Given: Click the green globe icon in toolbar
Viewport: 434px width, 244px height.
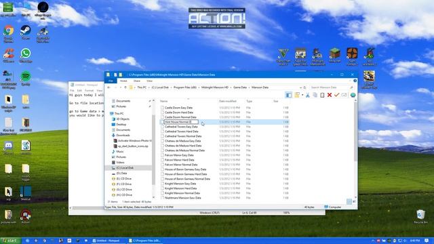Looking at the screenshot, I should pos(353,95).
